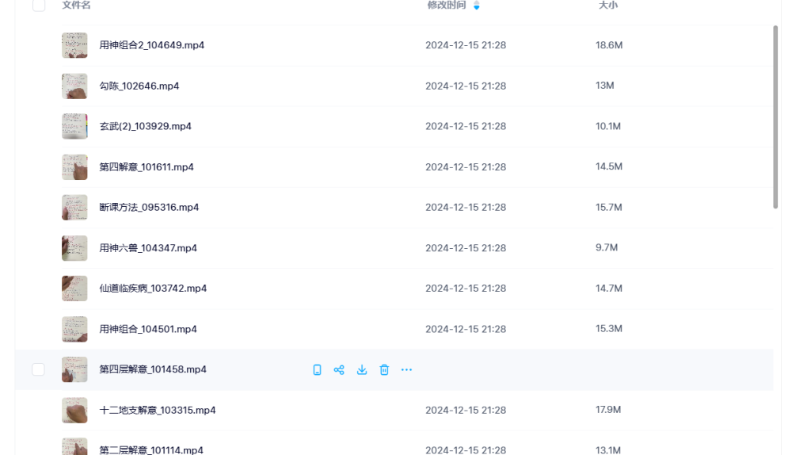Select the checkbox for 第四层解意_101458.mp4
This screenshot has width=811, height=455.
38,369
